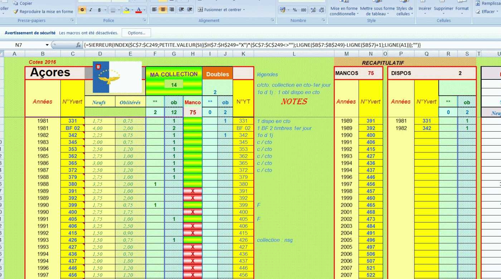Open the Presse-papiers dialog launcher

(x=72, y=20)
